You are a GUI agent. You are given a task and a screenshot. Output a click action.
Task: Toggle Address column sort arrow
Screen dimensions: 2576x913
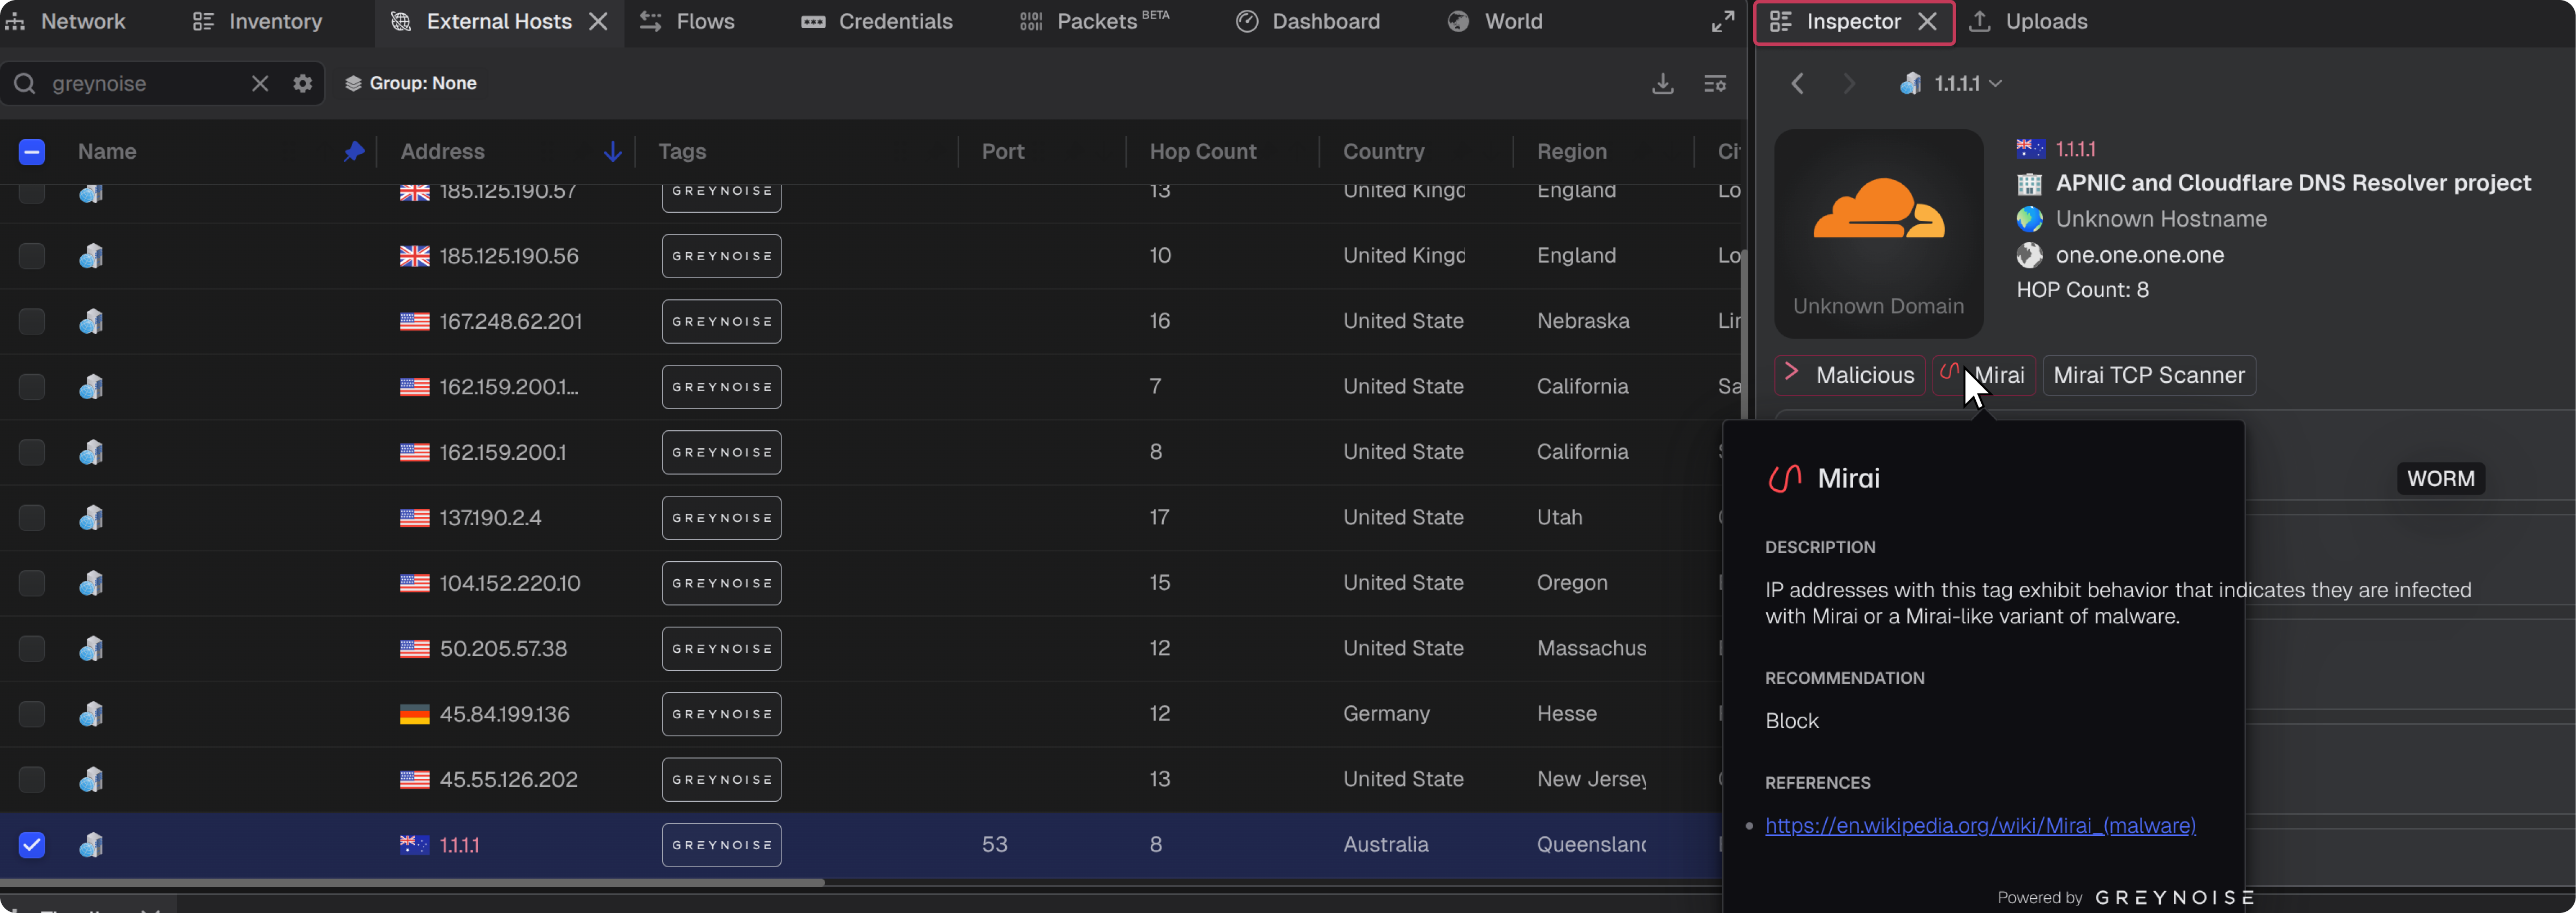[x=613, y=152]
